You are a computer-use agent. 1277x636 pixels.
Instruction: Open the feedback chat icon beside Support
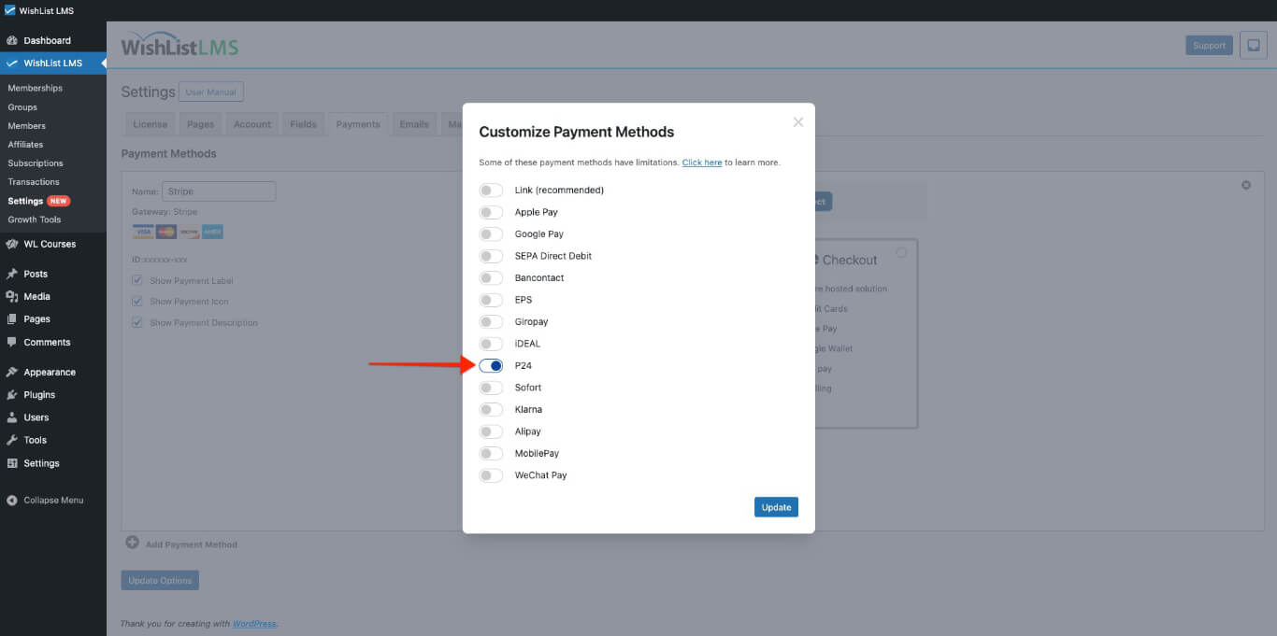[1253, 45]
